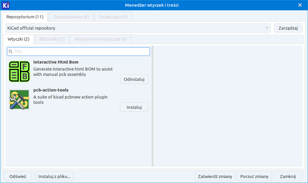308x183 pixels.
Task: Select the Interactive Html Bom plugin icon
Action: click(19, 72)
